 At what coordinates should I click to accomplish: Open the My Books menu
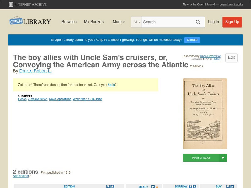pyautogui.click(x=94, y=22)
